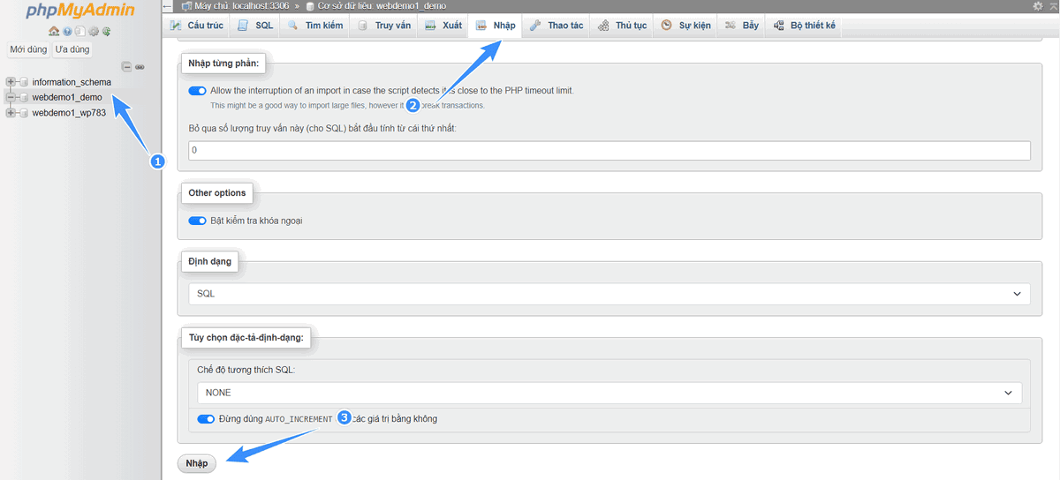
Task: Open the documentation help icon
Action: [67, 32]
